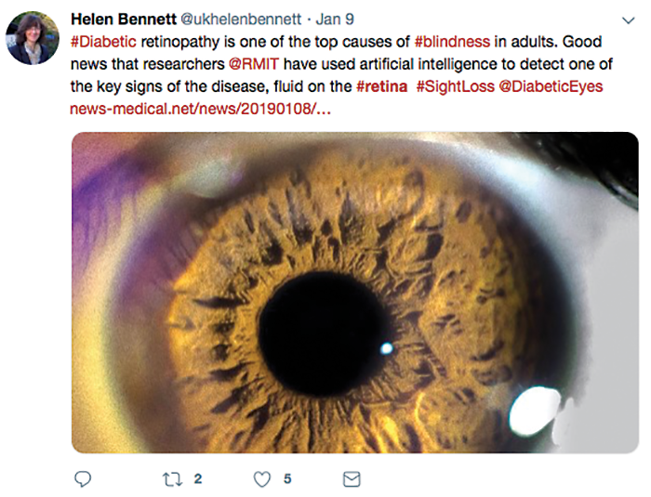Image resolution: width=651 pixels, height=497 pixels.
Task: Expand the tweet options chevron
Action: [629, 20]
